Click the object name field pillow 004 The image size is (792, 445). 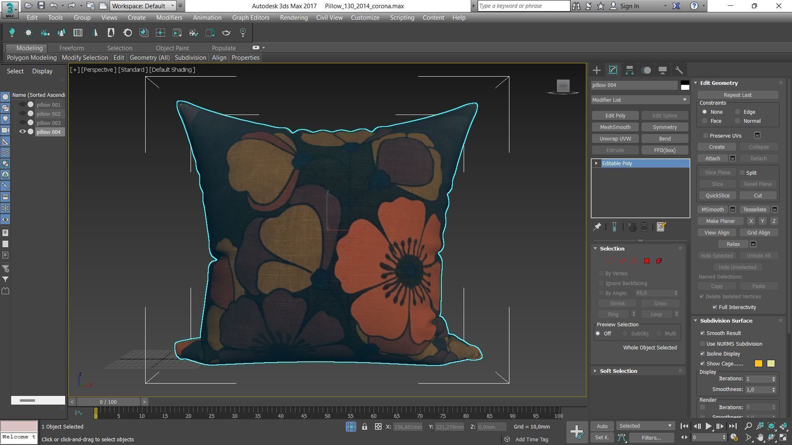pos(634,85)
